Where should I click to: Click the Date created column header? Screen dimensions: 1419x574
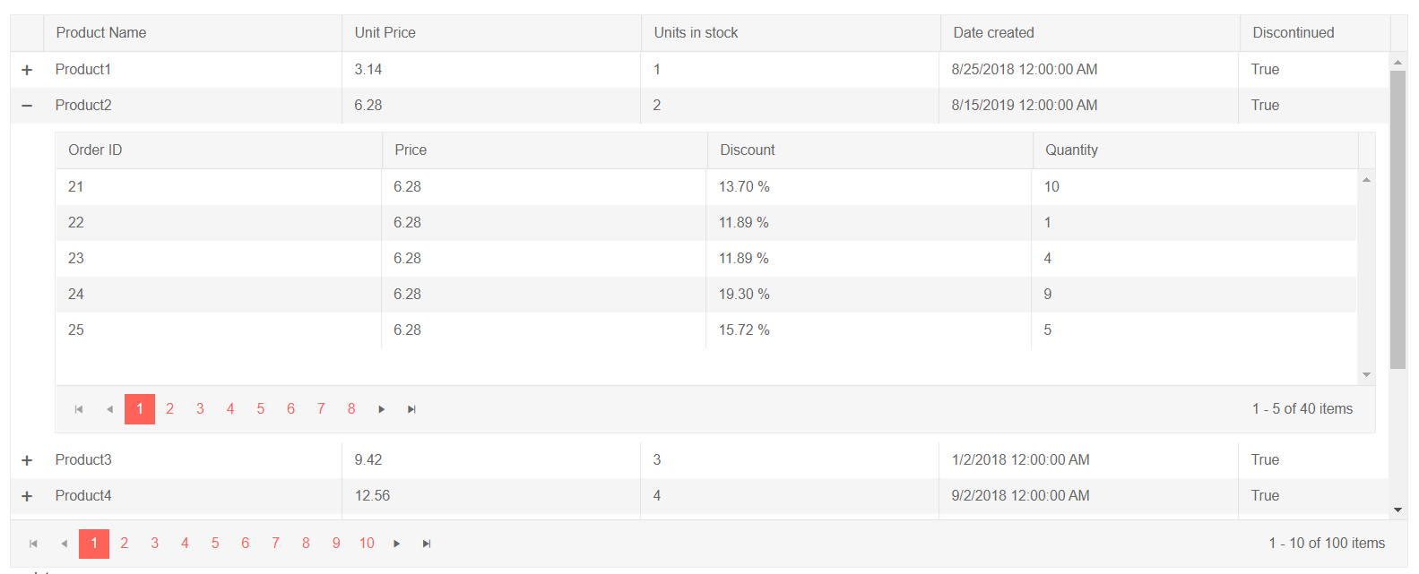(x=993, y=33)
